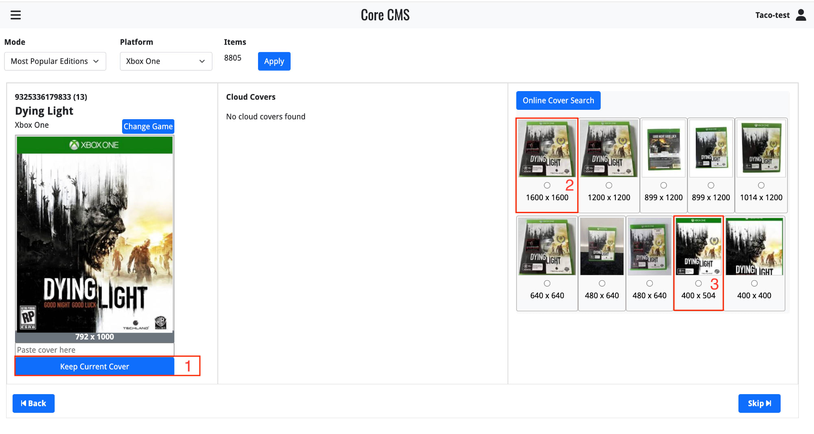Click the 'No cloud covers found' text
The image size is (814, 434).
pos(266,117)
